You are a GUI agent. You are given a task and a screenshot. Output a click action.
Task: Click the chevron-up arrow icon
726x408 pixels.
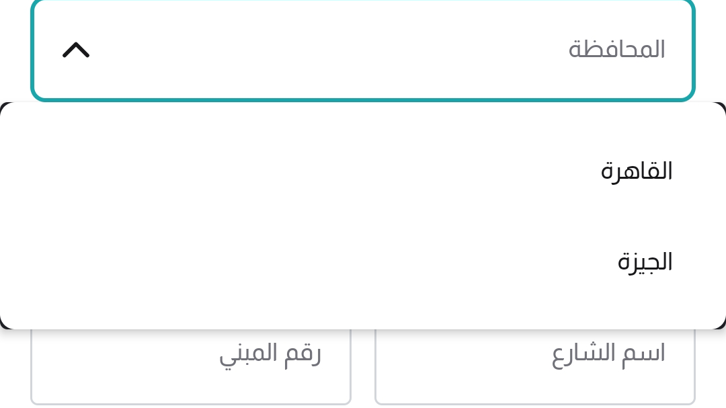(76, 50)
